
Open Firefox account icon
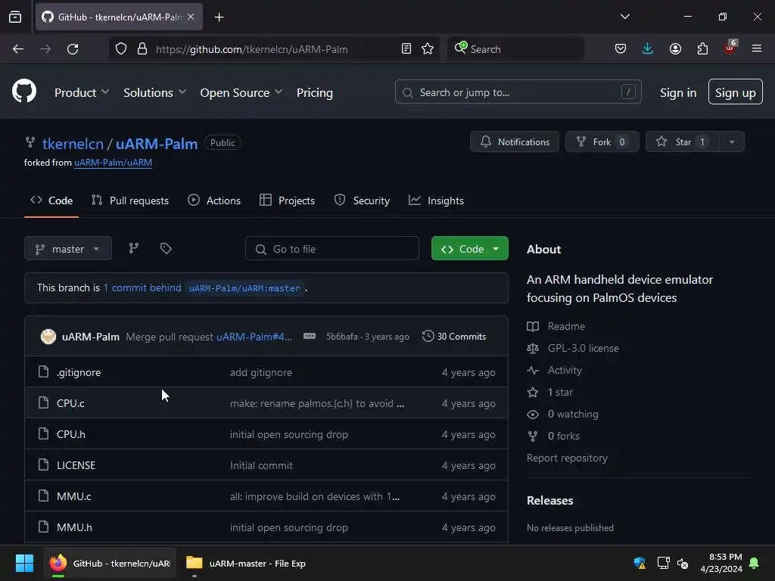pos(675,49)
